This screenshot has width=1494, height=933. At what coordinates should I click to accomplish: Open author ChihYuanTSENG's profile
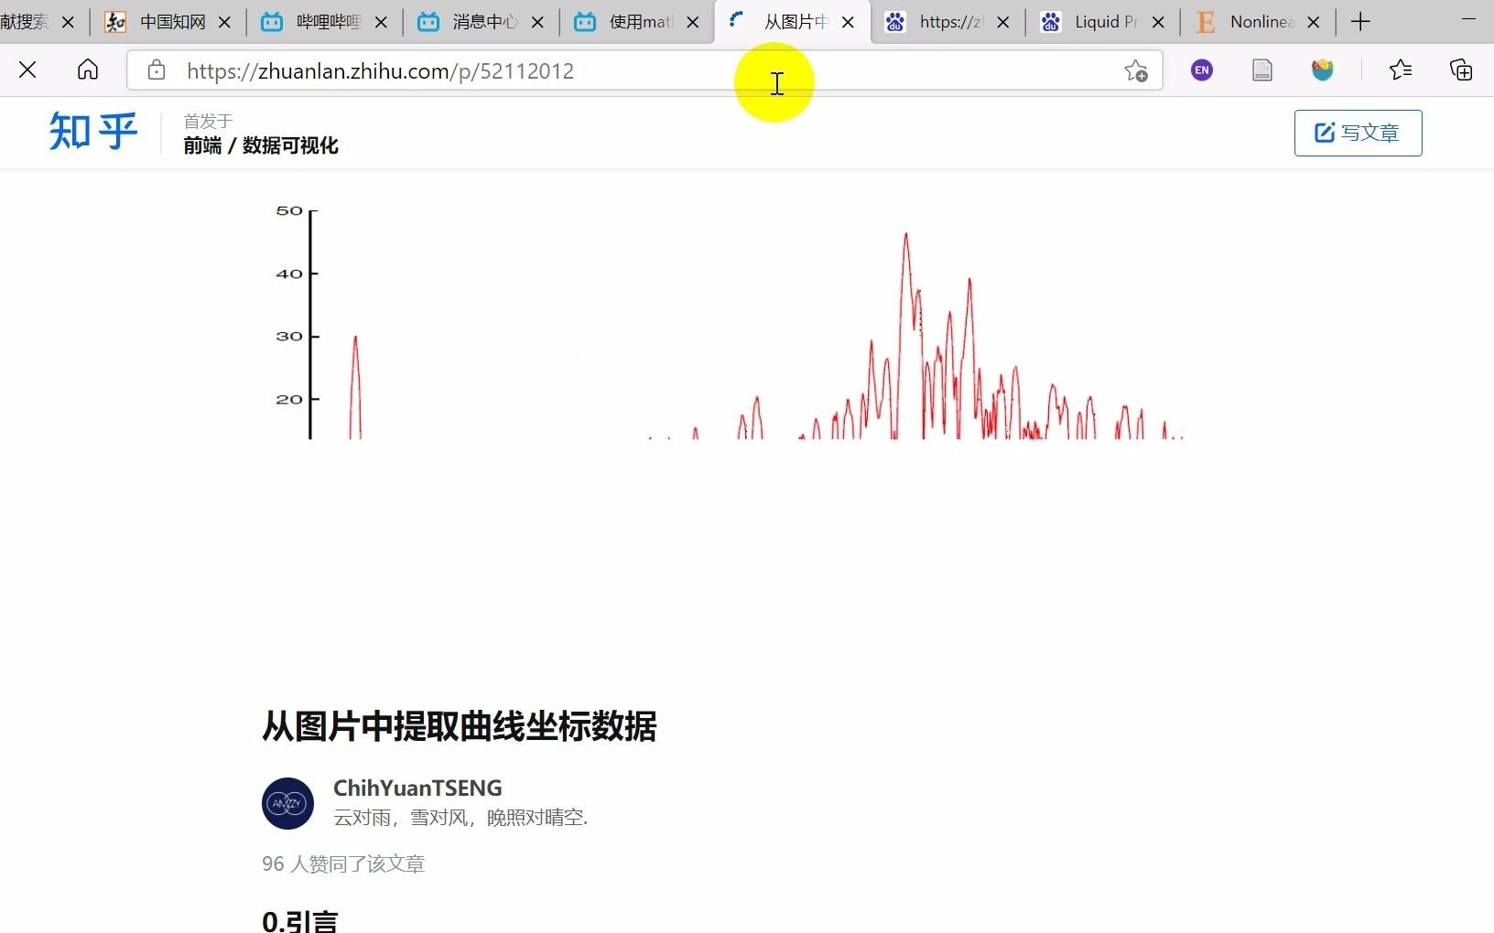coord(417,788)
